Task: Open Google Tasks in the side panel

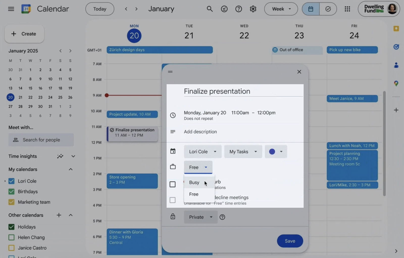Action: (396, 47)
